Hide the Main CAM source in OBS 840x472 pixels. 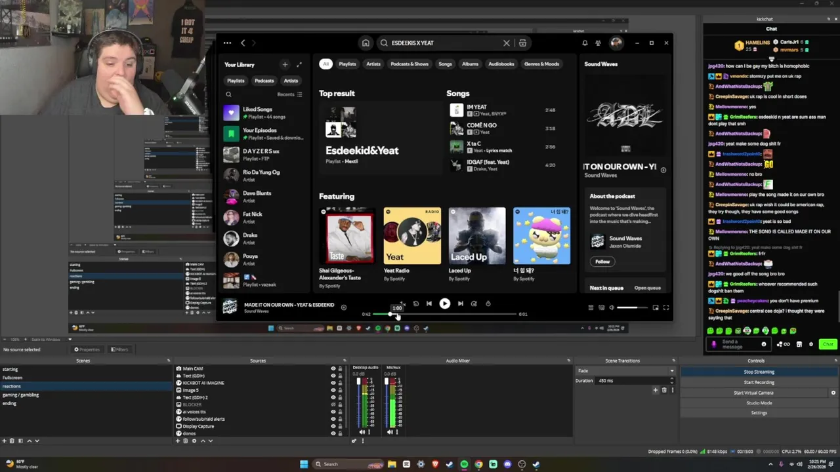(333, 368)
